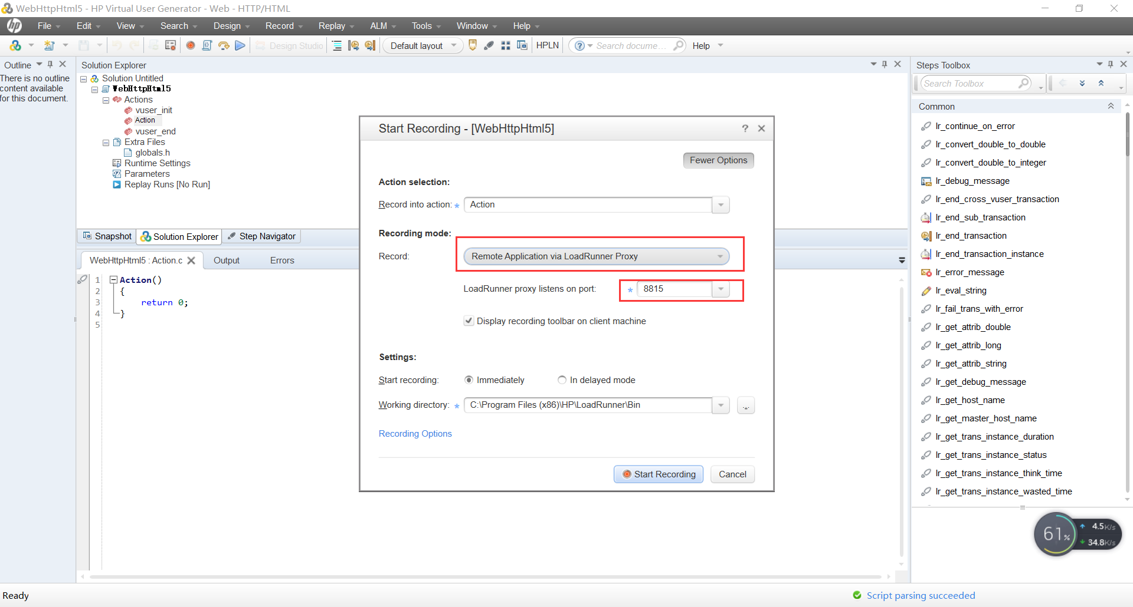Uncheck Display recording toolbar on client machine
The height and width of the screenshot is (607, 1133).
click(x=469, y=321)
